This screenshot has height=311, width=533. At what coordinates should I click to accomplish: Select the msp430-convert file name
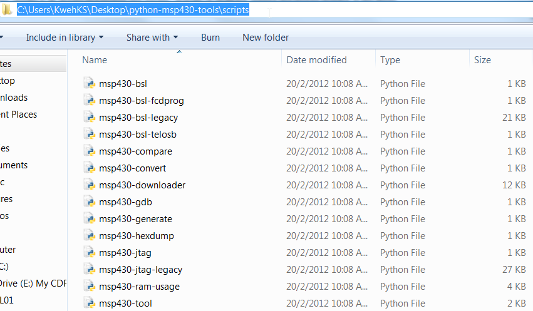[x=132, y=168]
